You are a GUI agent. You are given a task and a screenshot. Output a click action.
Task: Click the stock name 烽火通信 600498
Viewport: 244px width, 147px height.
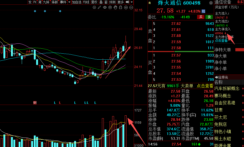[x=179, y=3]
